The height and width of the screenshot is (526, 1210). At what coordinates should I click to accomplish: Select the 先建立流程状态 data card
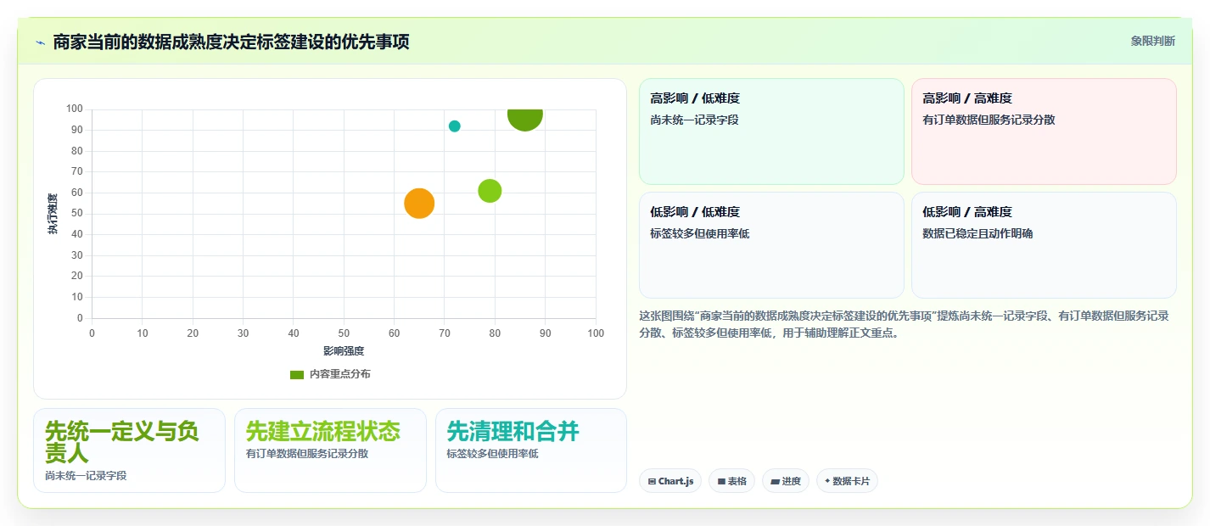[x=330, y=450]
